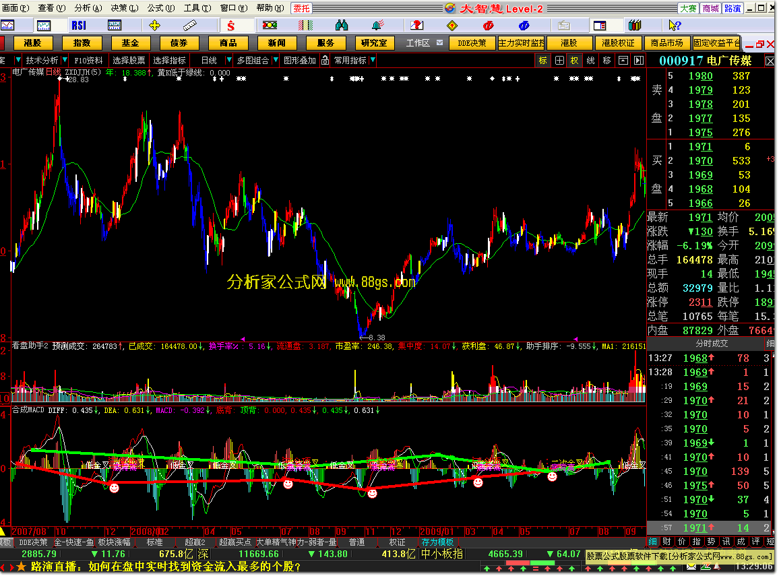
Task: Click the 分时成交 tick trades header
Action: pos(712,343)
